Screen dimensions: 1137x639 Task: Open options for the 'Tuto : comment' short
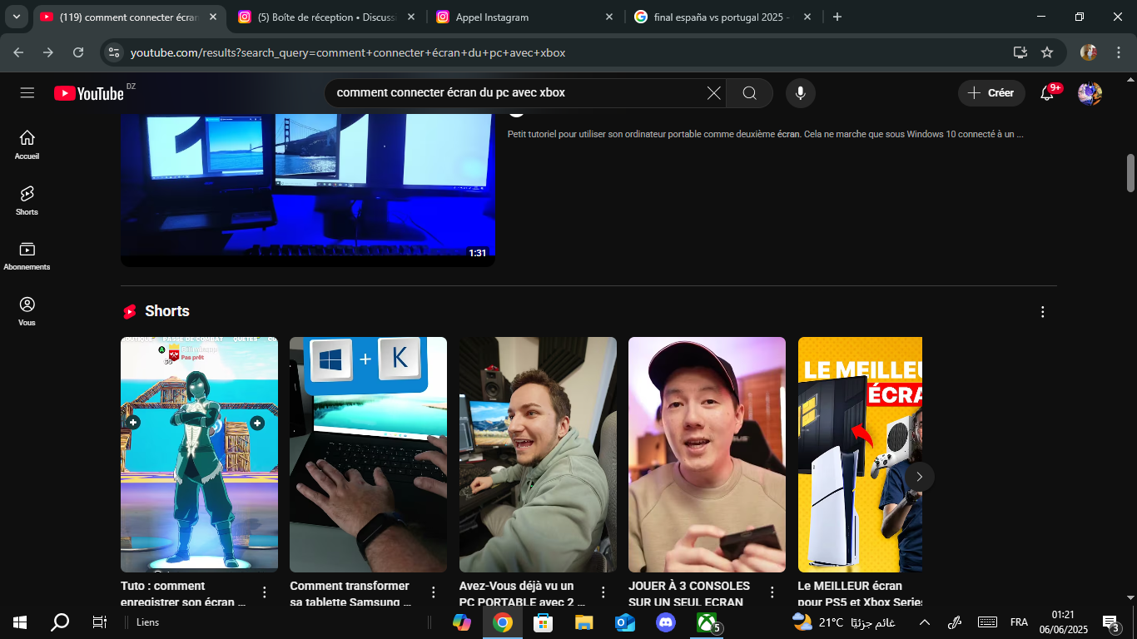point(265,592)
